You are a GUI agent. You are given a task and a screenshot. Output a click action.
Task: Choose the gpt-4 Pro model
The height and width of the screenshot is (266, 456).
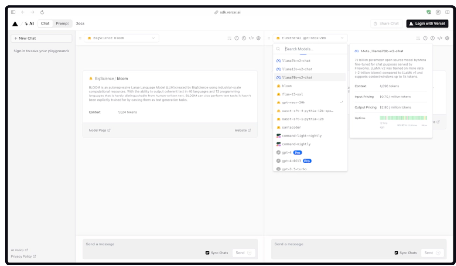[310, 153]
